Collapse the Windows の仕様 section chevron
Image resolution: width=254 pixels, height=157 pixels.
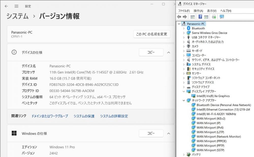coord(169,133)
